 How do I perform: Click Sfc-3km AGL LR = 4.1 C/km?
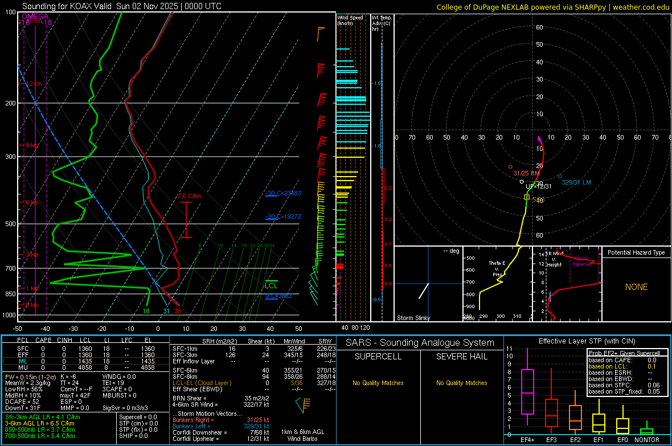point(43,417)
